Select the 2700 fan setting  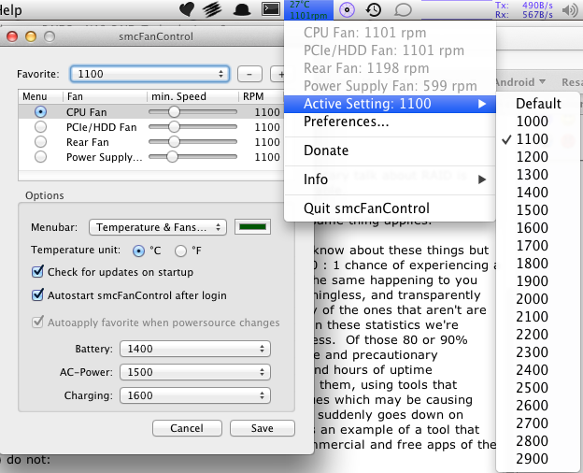pos(538,423)
